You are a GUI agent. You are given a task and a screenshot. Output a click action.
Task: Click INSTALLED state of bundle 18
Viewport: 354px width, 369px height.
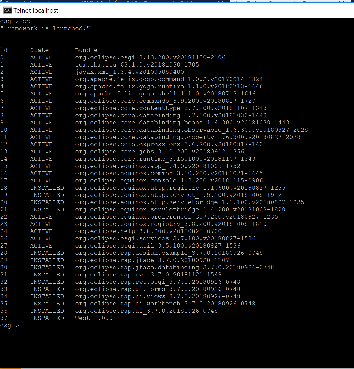[x=47, y=188]
